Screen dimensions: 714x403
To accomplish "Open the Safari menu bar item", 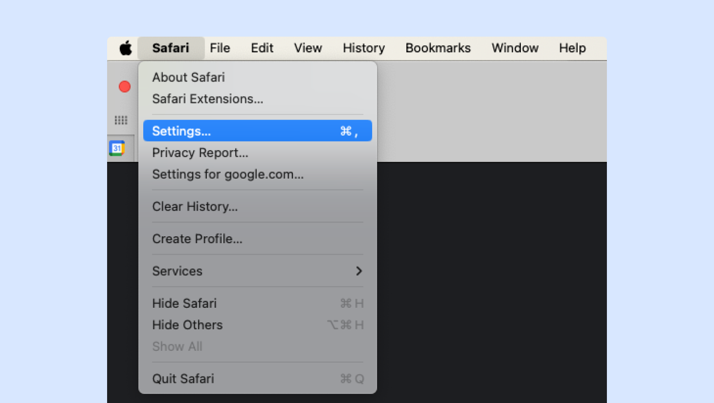I will [170, 48].
